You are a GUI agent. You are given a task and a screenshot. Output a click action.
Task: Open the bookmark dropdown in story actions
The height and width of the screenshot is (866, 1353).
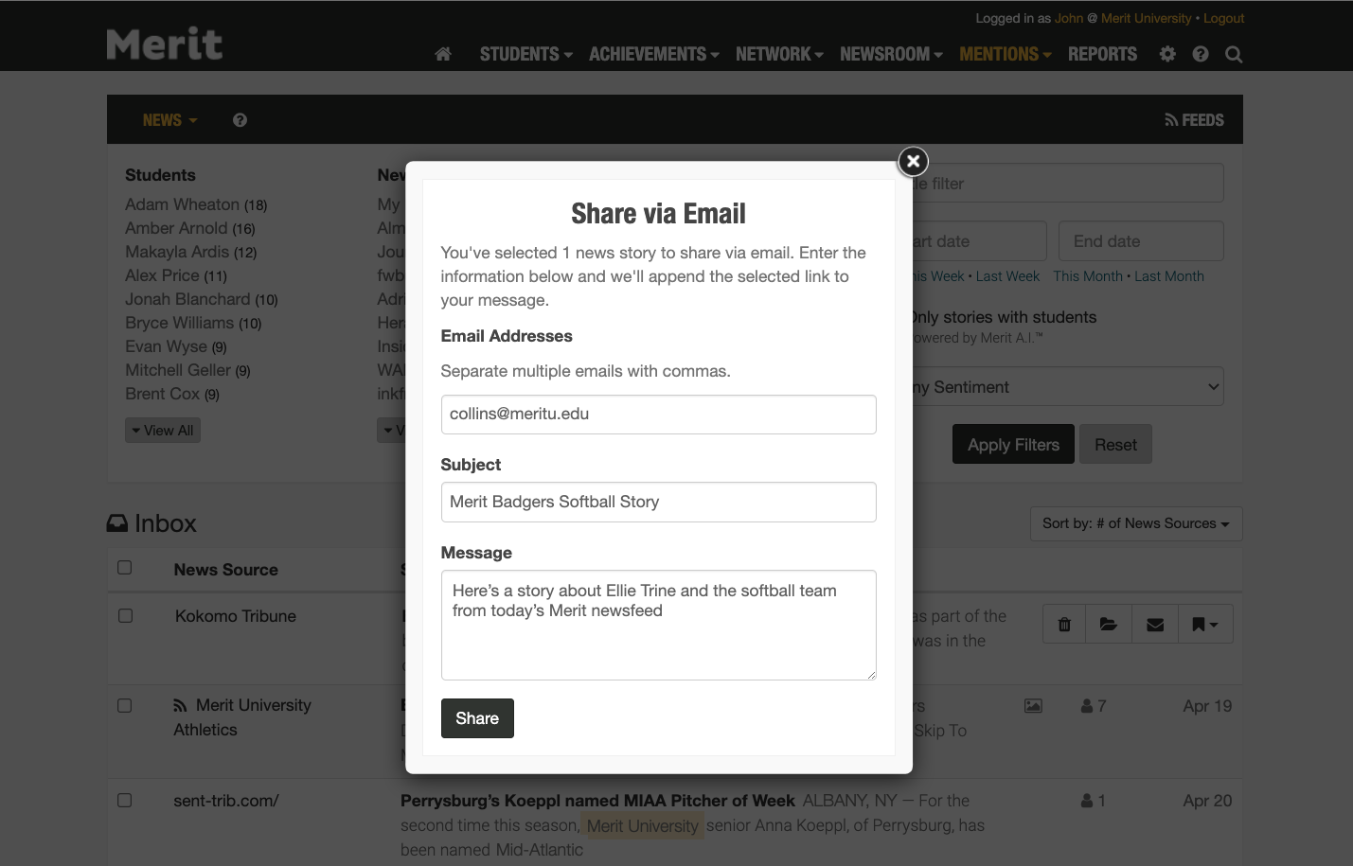pyautogui.click(x=1204, y=625)
